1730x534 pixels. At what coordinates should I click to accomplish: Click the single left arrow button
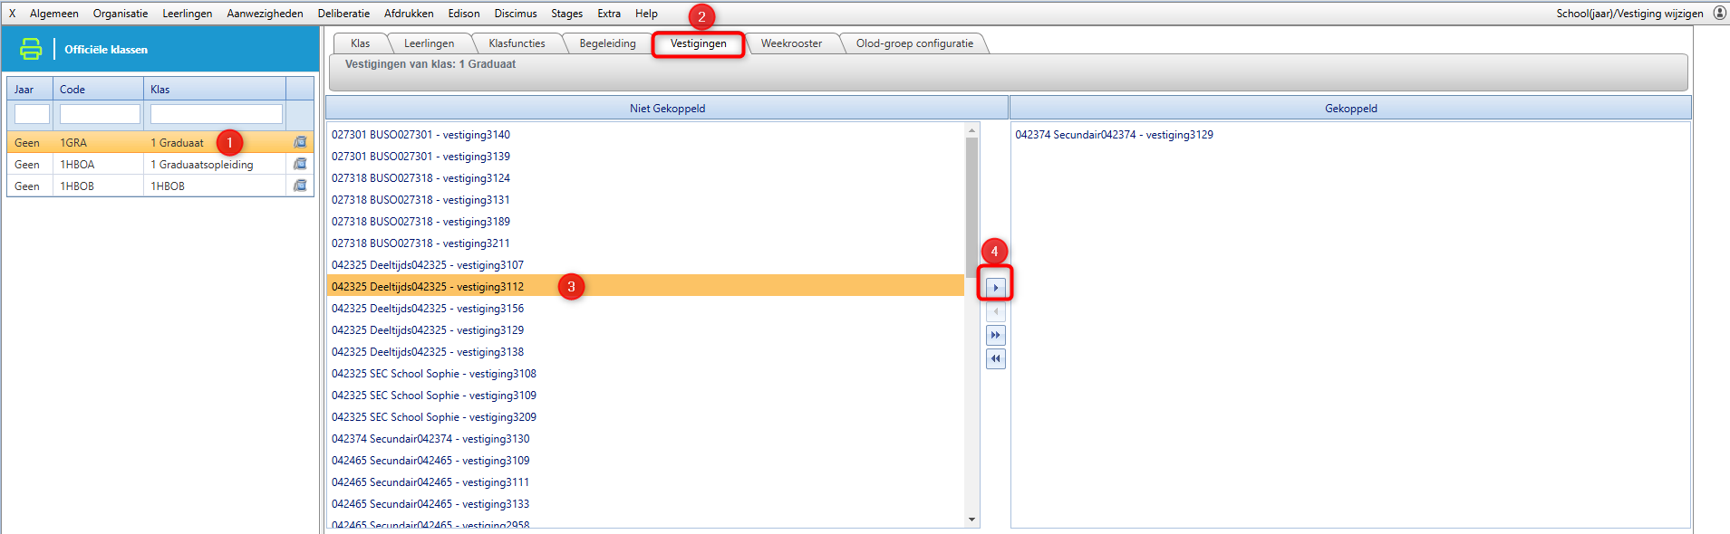coord(995,311)
